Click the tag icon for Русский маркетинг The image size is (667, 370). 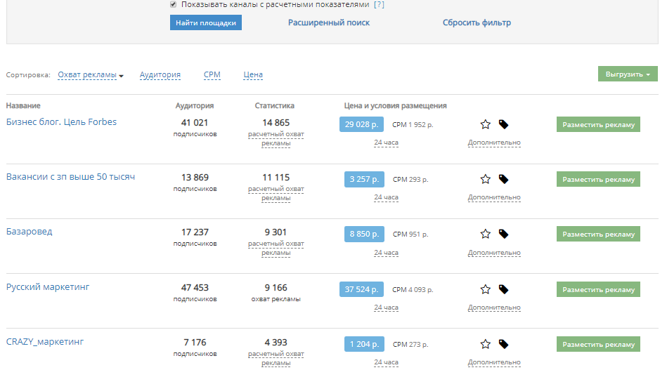[x=503, y=289]
